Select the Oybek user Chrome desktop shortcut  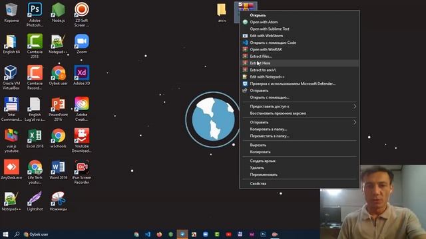coord(58,75)
